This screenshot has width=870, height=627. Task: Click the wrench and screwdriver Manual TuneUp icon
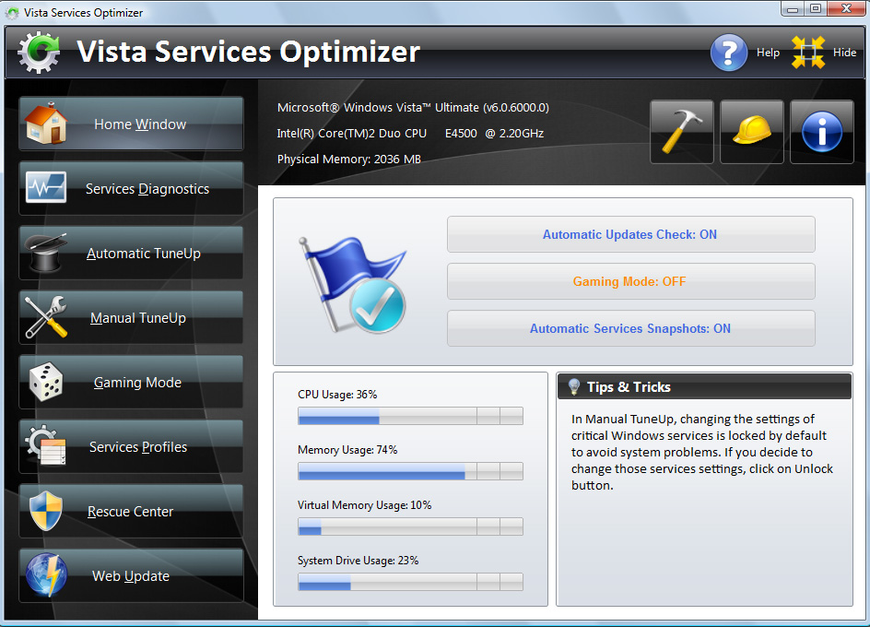coord(46,317)
